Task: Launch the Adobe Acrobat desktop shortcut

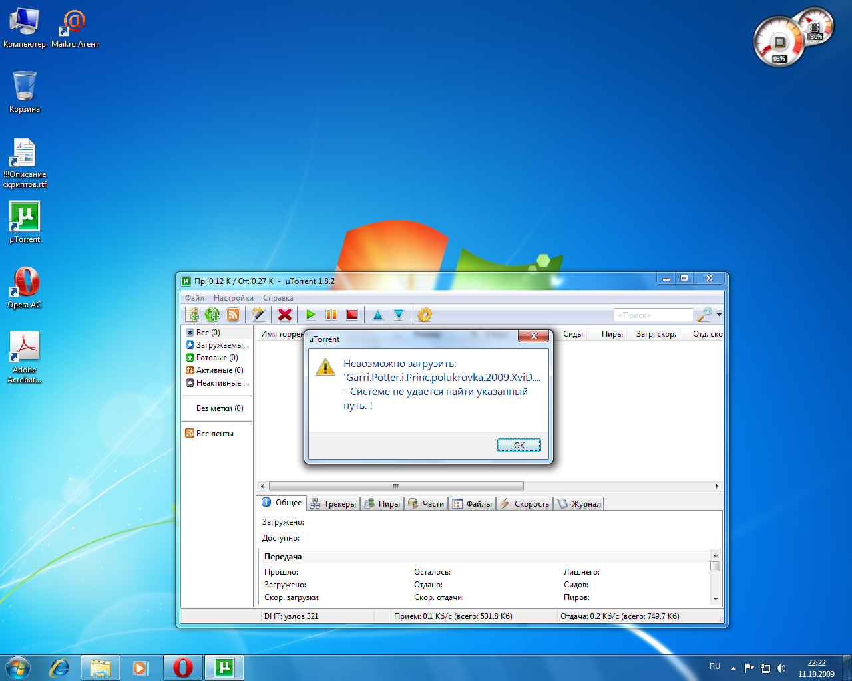Action: tap(25, 357)
